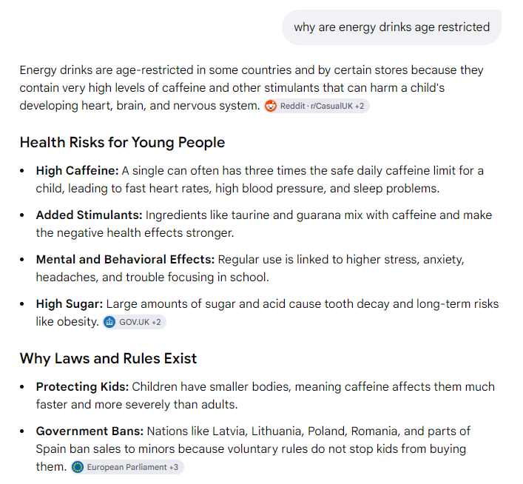
Task: Expand the +3 additional sources on European Parliament chip
Action: 174,467
